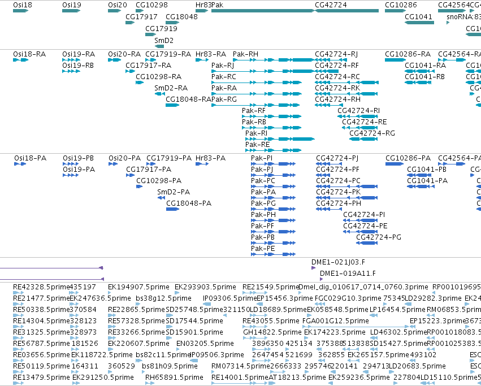This screenshot has height=386, width=481.
Task: Select the Osi20 gene feature in the top track
Action: (114, 11)
